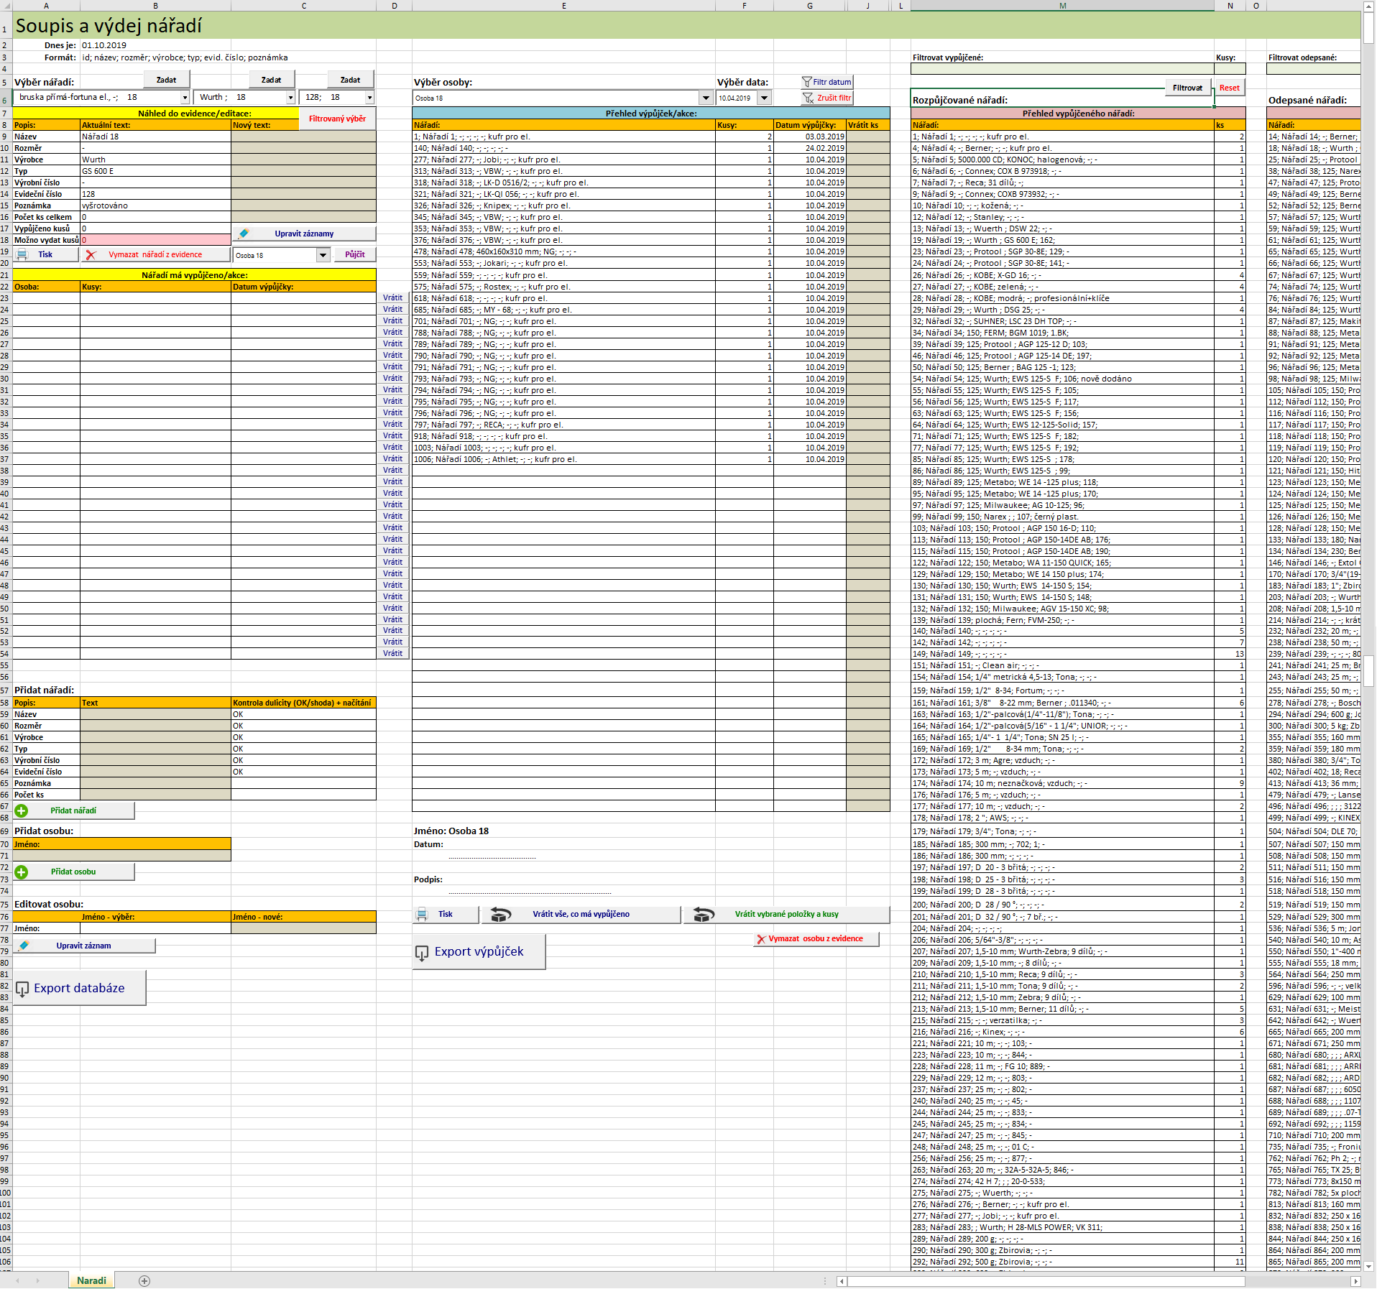Click the printer Tisk button under Podpis
1377x1289 pixels.
[446, 914]
